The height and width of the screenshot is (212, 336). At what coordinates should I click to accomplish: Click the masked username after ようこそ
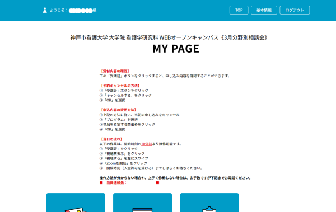click(x=81, y=10)
